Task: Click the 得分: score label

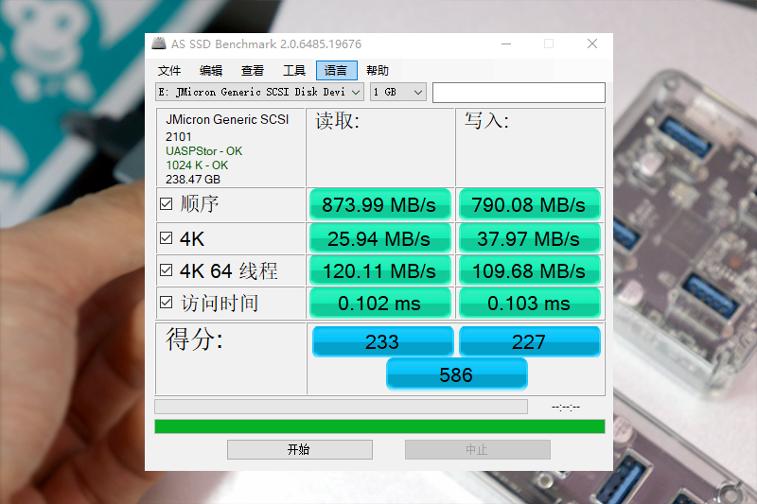Action: [x=195, y=339]
